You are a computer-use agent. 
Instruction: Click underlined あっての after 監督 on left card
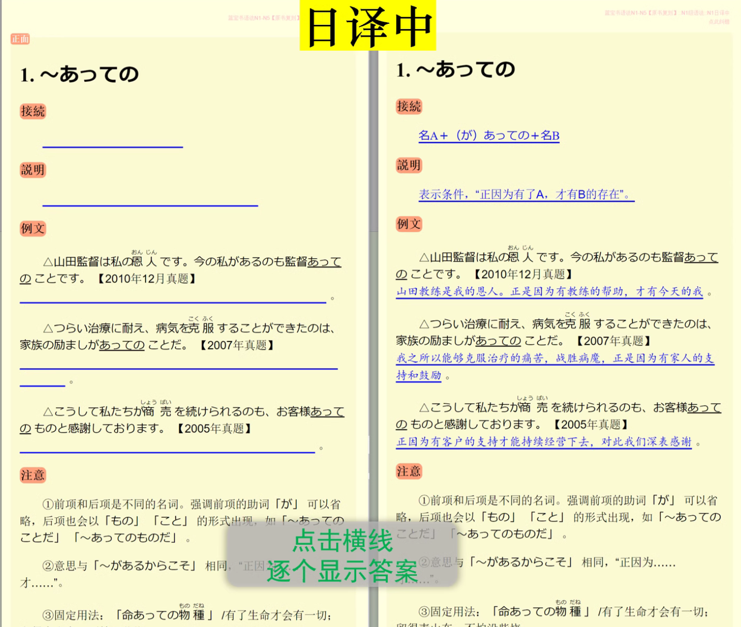tap(324, 262)
